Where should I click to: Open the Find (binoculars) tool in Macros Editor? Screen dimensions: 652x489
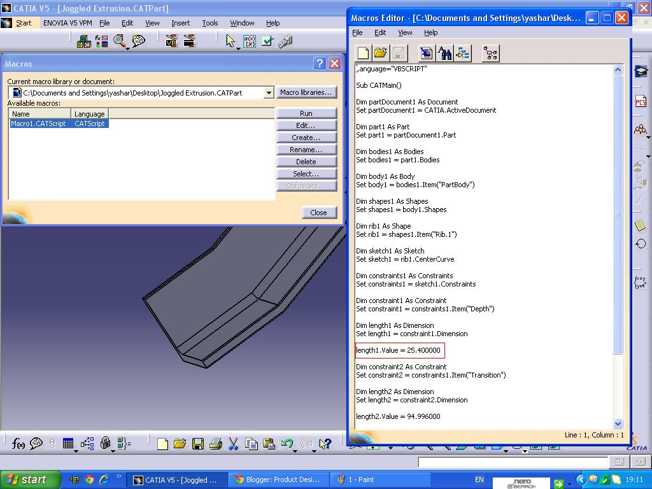point(444,53)
